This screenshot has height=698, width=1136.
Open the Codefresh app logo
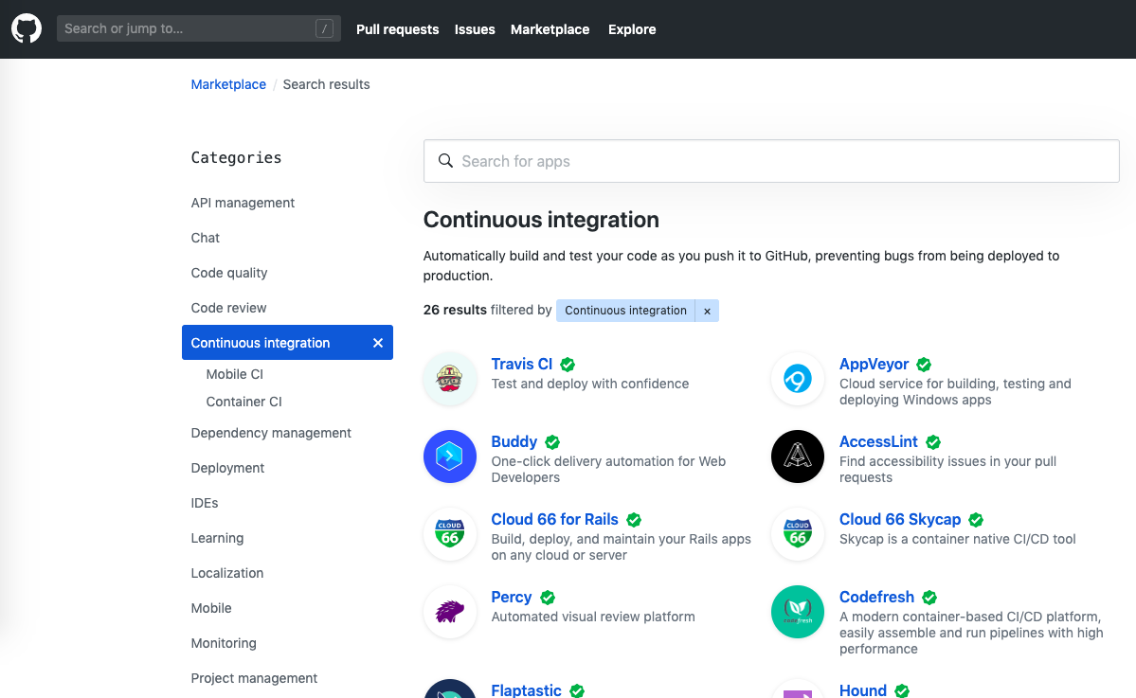point(798,611)
